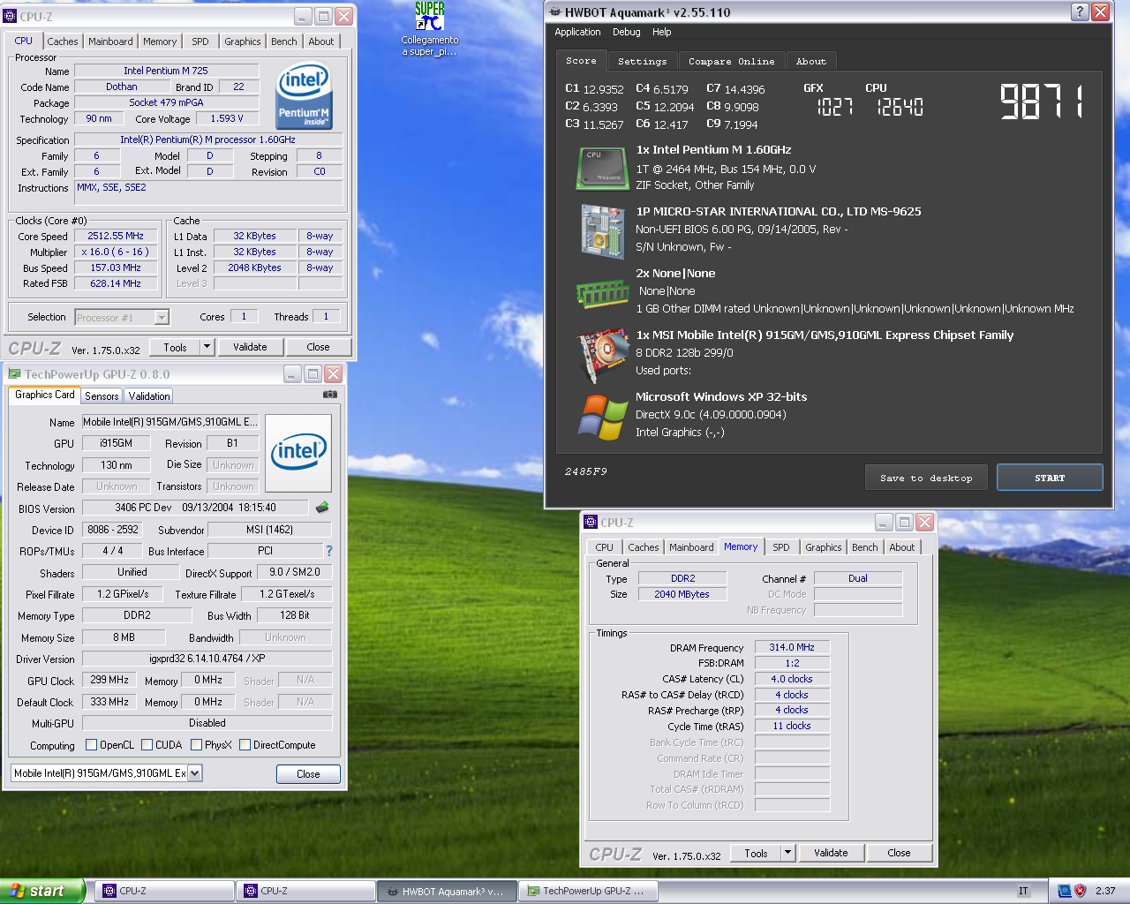Enable the OpenCL checkbox
1130x904 pixels.
click(x=91, y=745)
